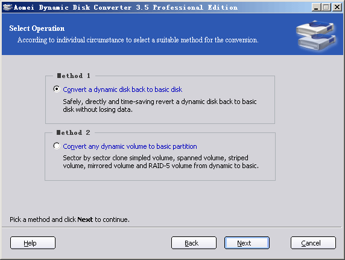The height and width of the screenshot is (260, 345).
Task: Click 'Convert any dynamic volume to basic partition'
Action: [x=130, y=146]
